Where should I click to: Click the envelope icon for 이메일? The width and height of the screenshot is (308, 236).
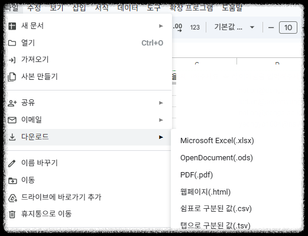(12, 120)
